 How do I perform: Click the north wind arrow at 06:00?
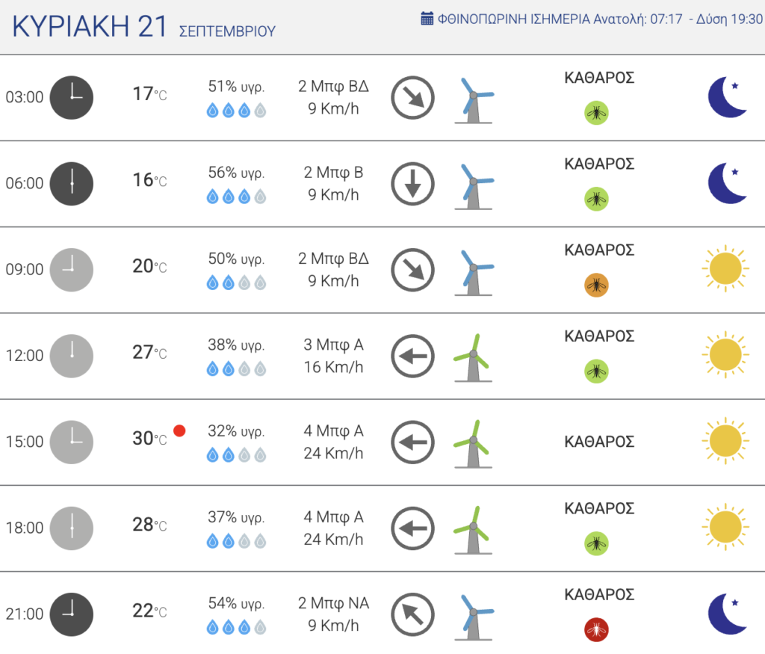412,184
